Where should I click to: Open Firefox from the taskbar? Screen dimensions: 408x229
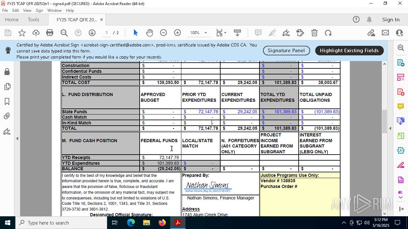162,223
